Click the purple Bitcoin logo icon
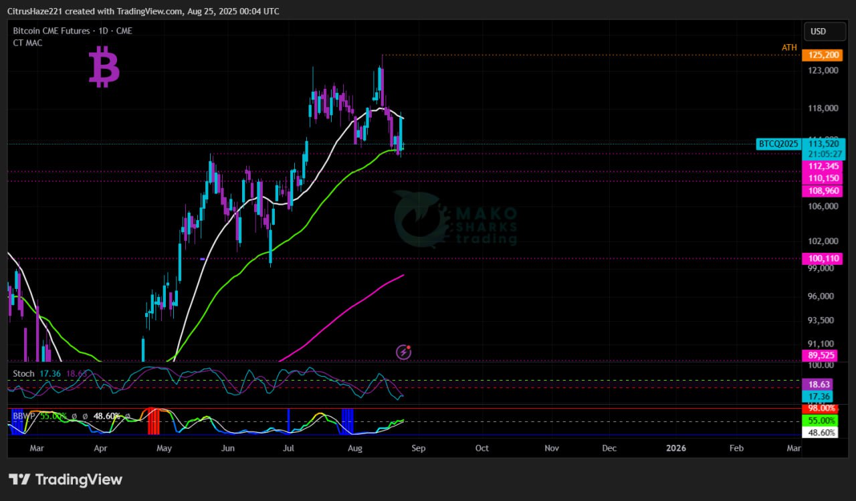The width and height of the screenshot is (856, 501). point(104,66)
